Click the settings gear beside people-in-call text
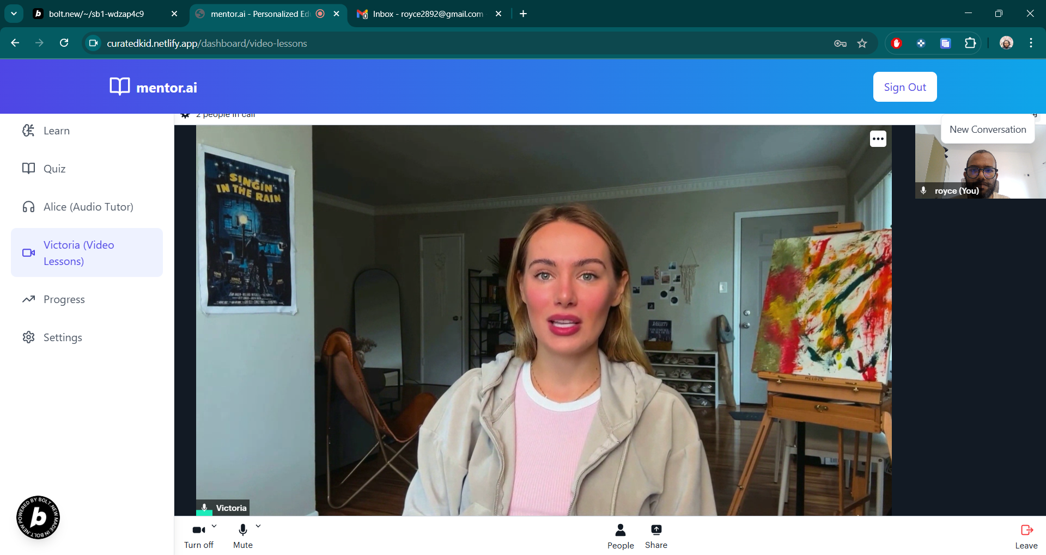The image size is (1046, 555). 185,115
